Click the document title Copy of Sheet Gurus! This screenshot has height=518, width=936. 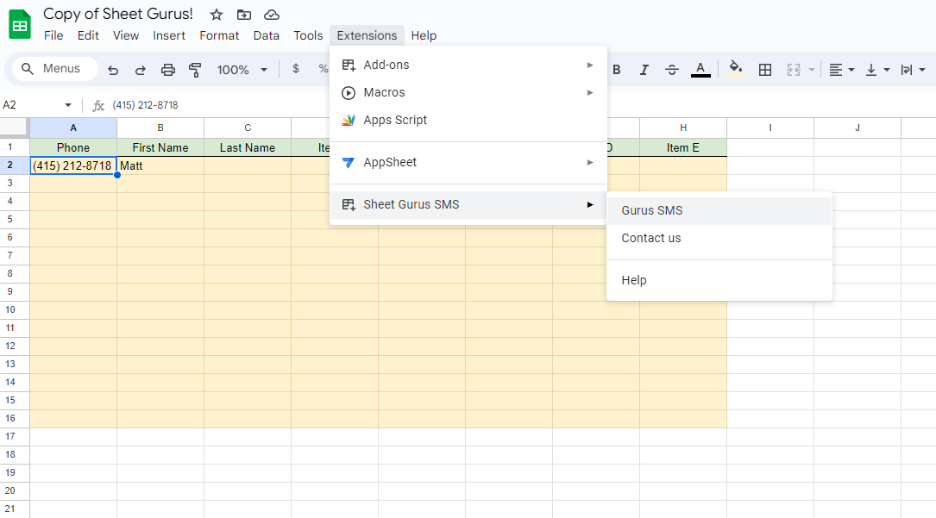tap(118, 14)
